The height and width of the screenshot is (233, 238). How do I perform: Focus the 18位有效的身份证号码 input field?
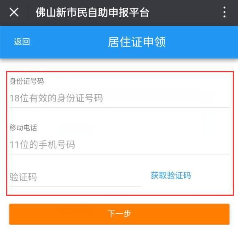click(x=120, y=98)
